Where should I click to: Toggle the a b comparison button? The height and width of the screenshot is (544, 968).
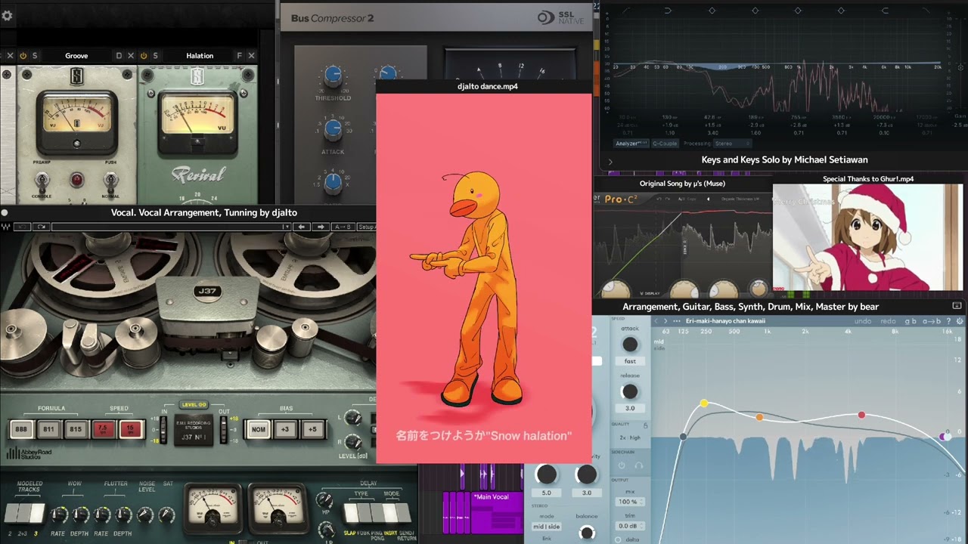(x=910, y=321)
